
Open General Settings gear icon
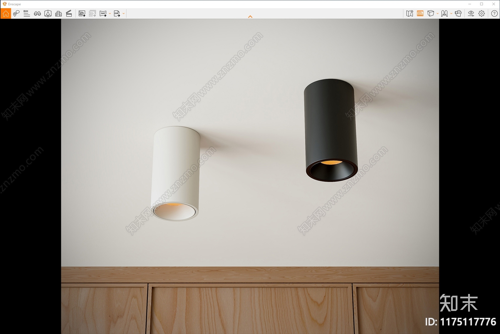482,13
